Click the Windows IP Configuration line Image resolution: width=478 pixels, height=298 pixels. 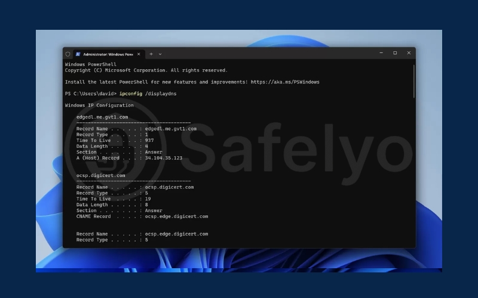(x=99, y=105)
